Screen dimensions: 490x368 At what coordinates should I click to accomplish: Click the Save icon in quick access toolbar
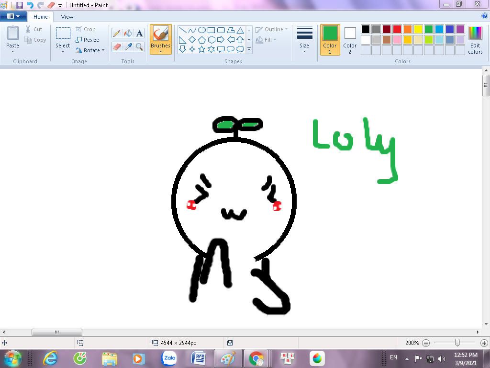[19, 5]
